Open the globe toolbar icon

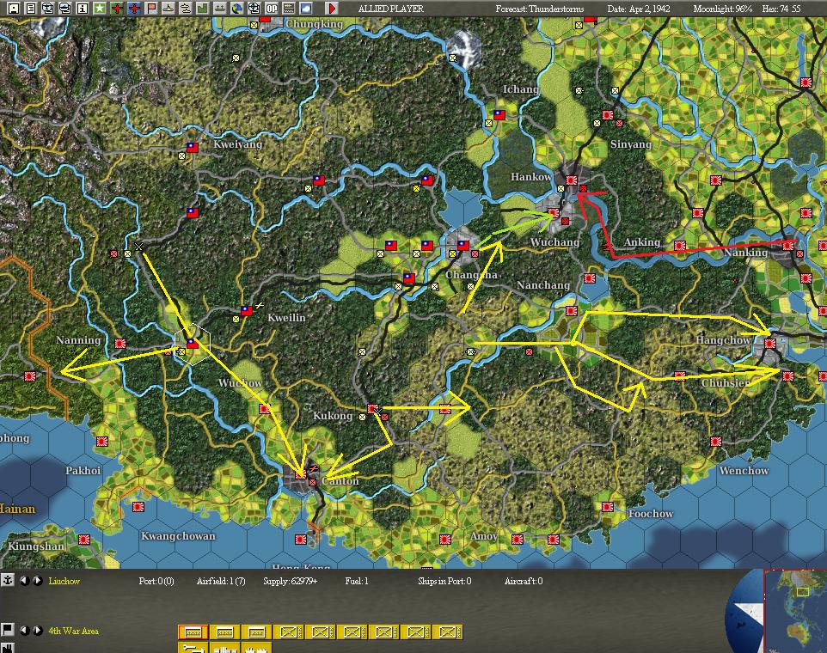(236, 8)
